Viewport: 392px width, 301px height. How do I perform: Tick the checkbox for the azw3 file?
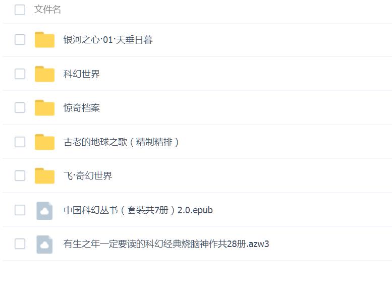20,244
